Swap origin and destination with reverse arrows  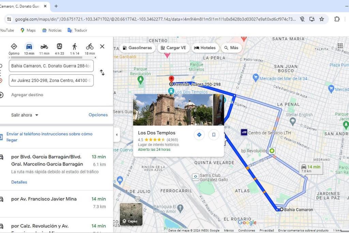[102, 73]
